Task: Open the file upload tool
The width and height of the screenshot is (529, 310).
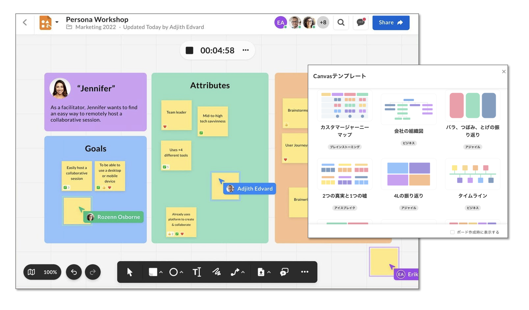Action: point(260,272)
